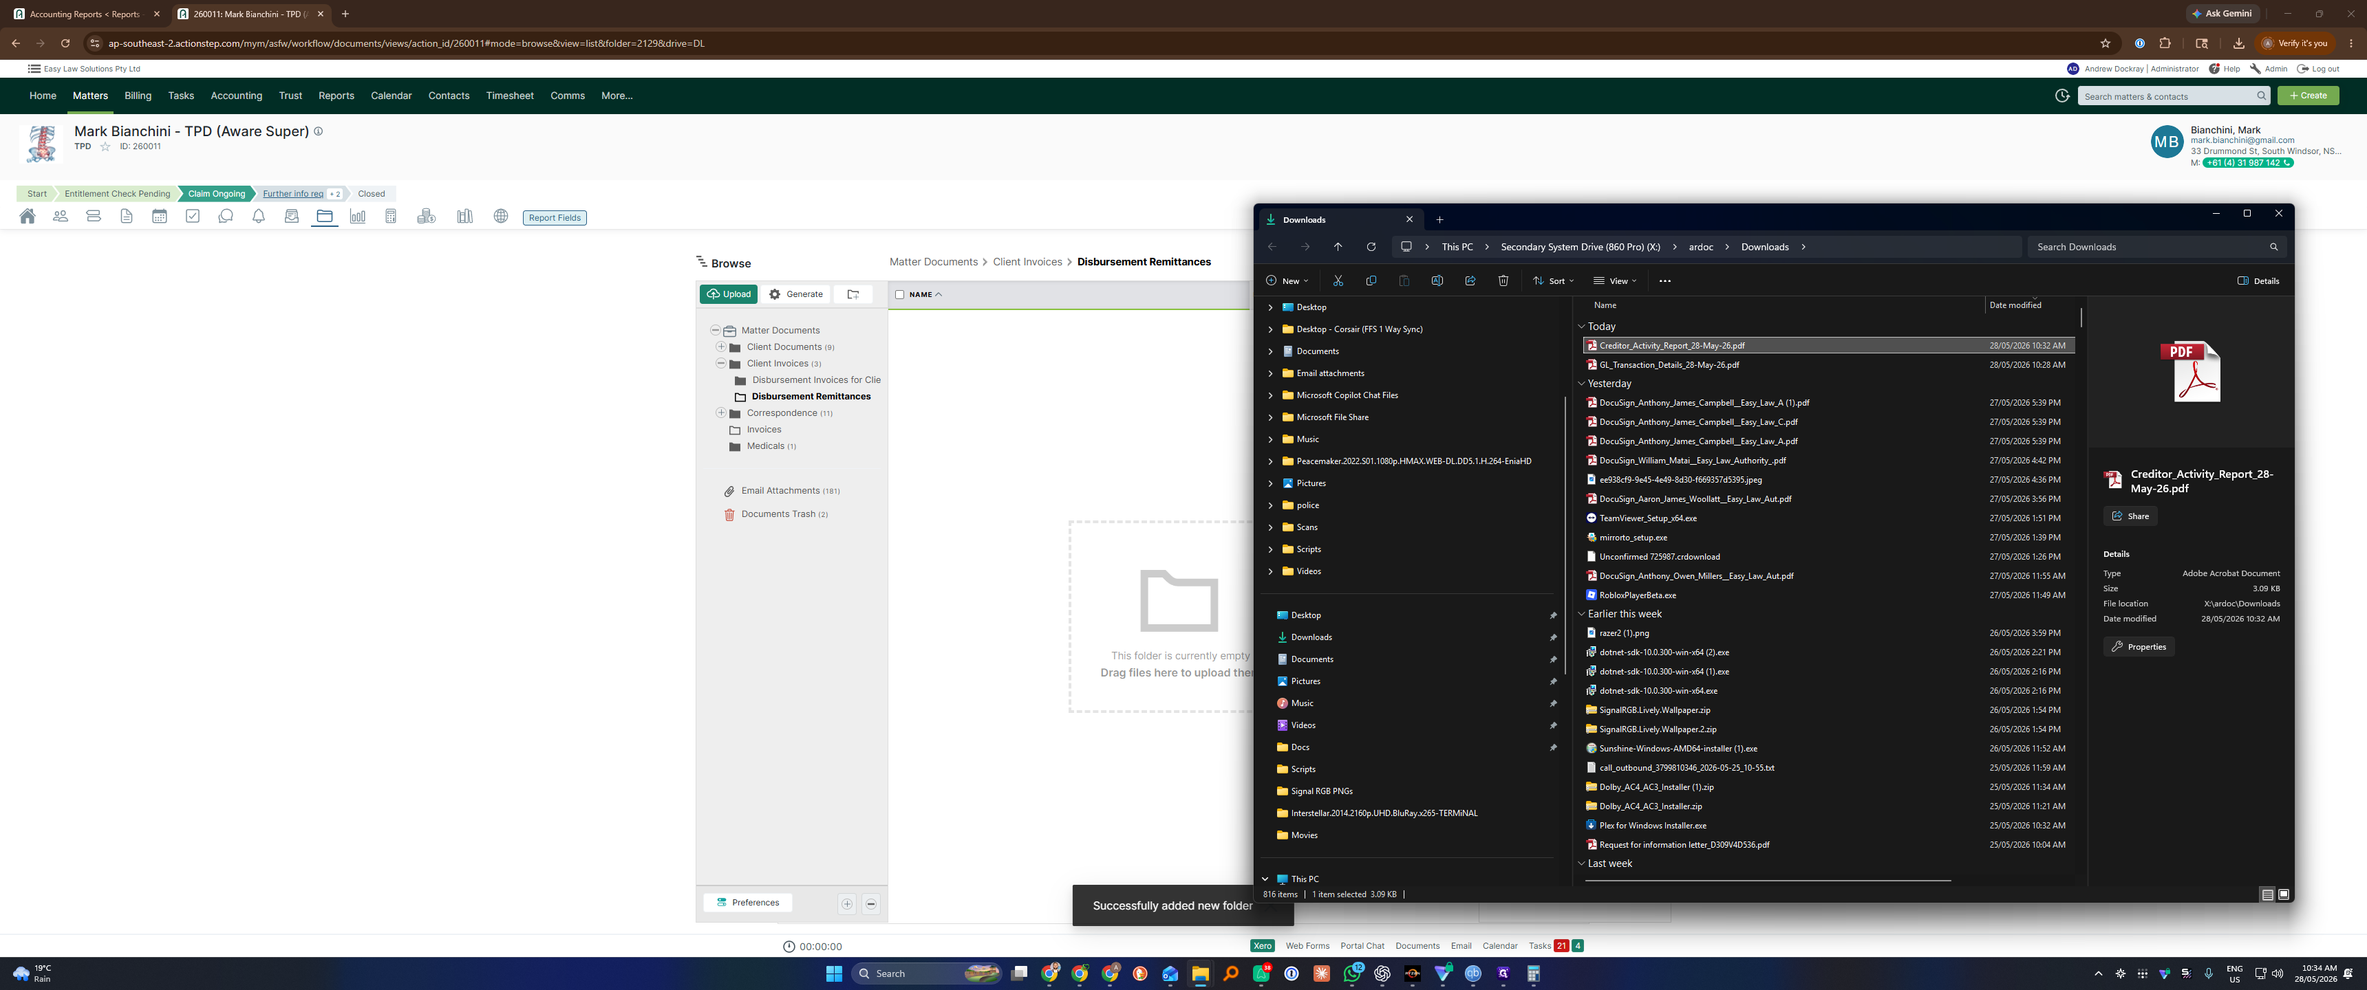The width and height of the screenshot is (2367, 990).
Task: Click the Properties button in Explorer details pane
Action: point(2138,648)
